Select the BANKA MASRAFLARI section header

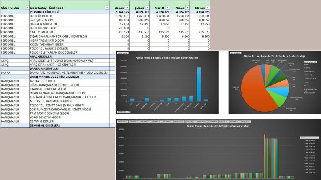coord(69,69)
